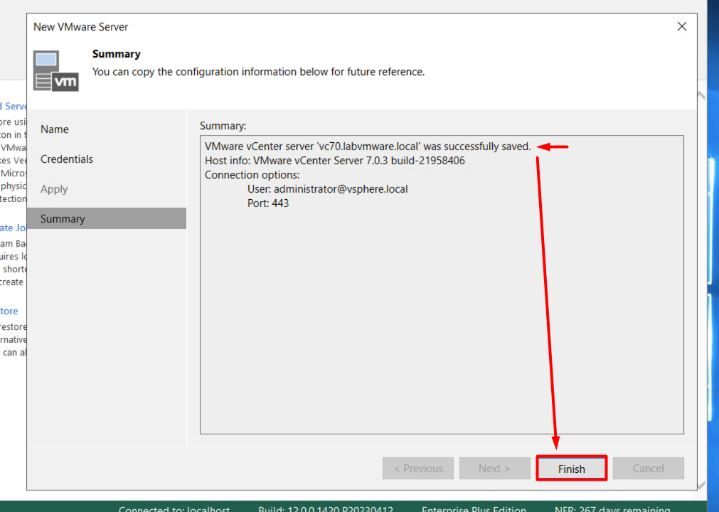This screenshot has width=719, height=512.
Task: Click scroll down arrow in background window
Action: [x=701, y=485]
